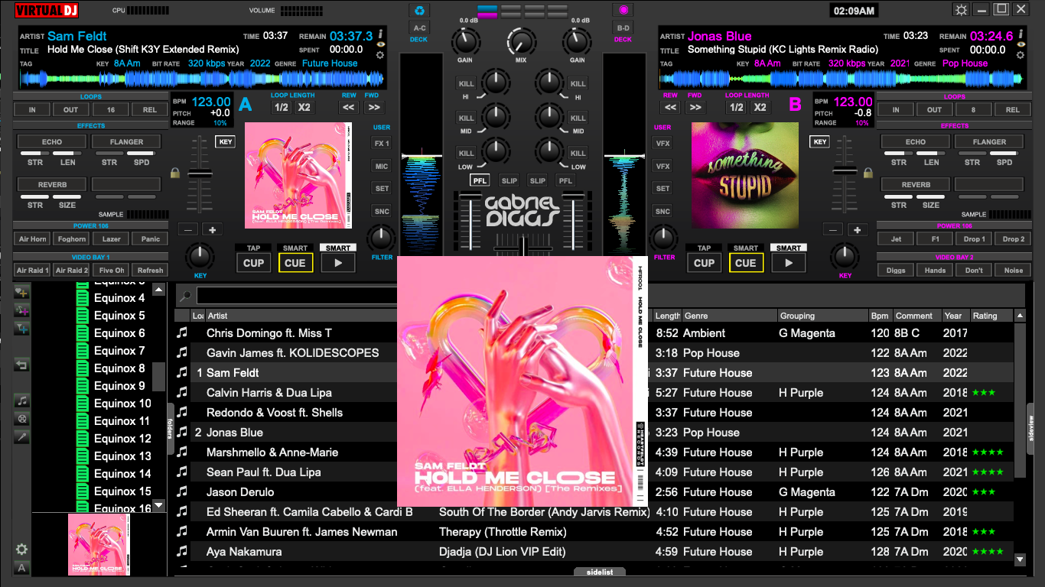Image resolution: width=1045 pixels, height=587 pixels.
Task: Open deck A small gear options
Action: tap(380, 55)
